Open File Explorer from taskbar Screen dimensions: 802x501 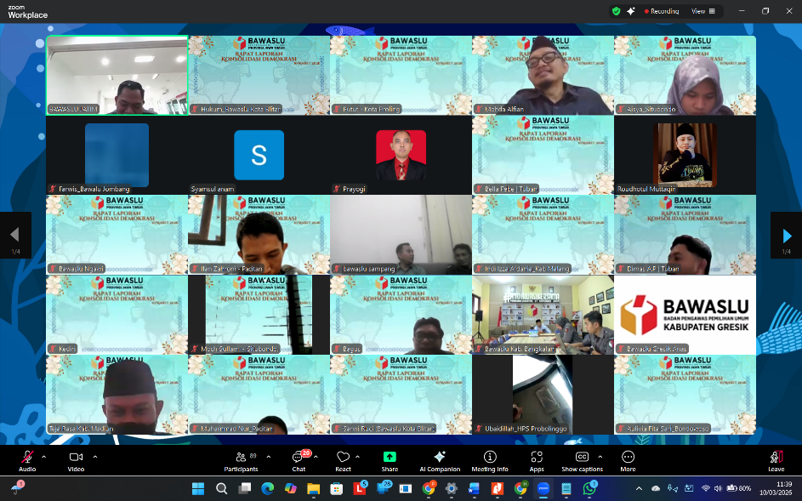point(314,489)
